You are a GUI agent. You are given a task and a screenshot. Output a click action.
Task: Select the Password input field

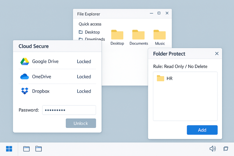tap(69, 110)
